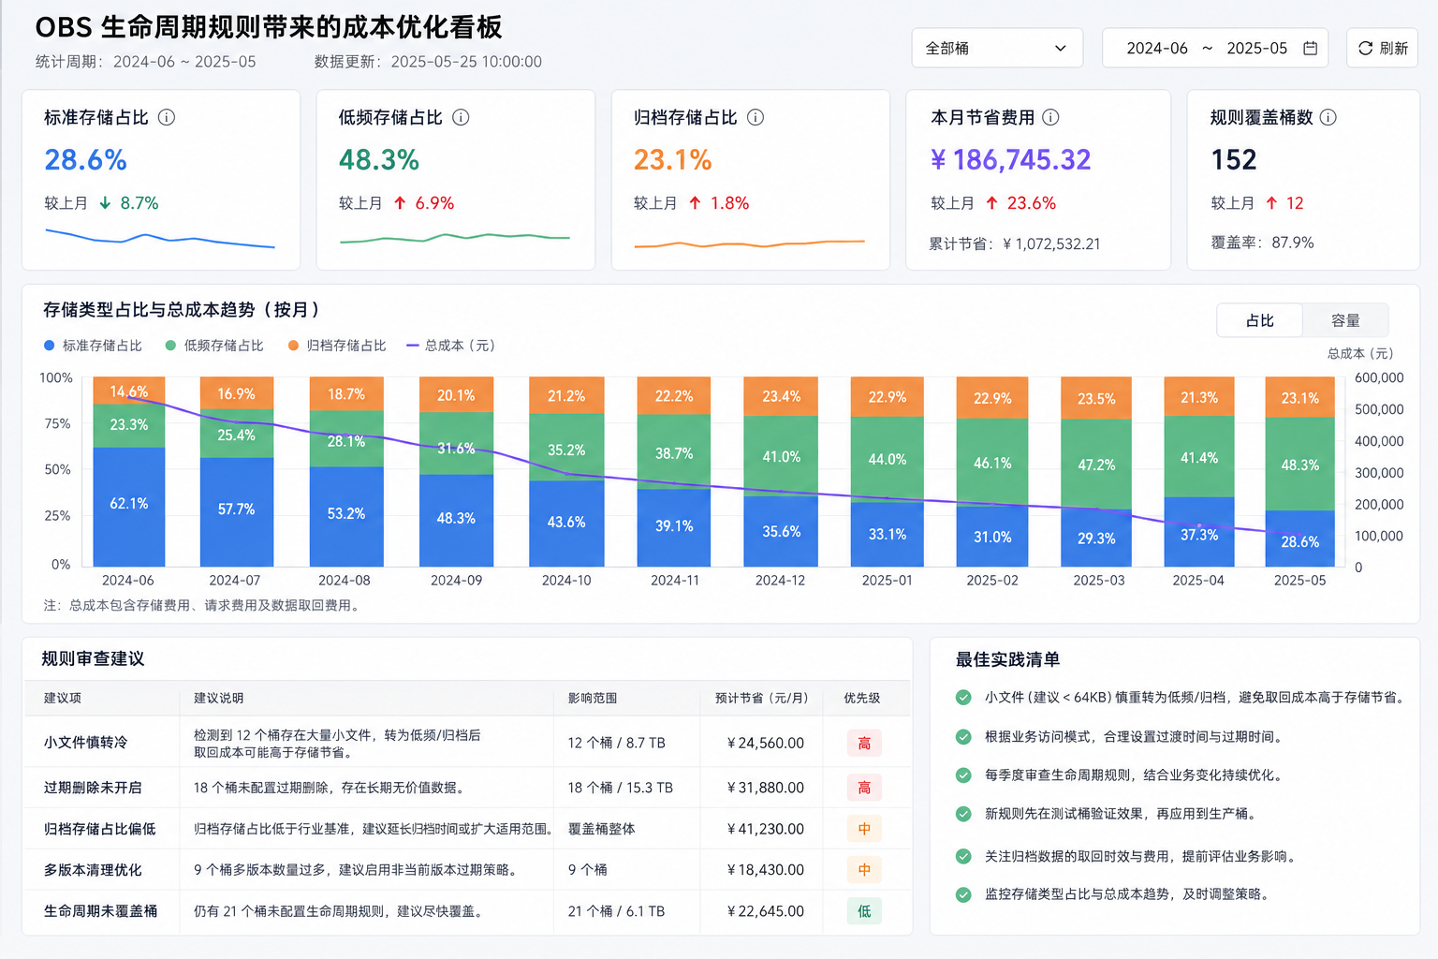
Task: Click info icon beside 规则覆盖桶数
Action: (x=1328, y=117)
